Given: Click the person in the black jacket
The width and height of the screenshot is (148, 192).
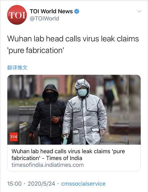Looking at the screenshot, I should [48, 114].
